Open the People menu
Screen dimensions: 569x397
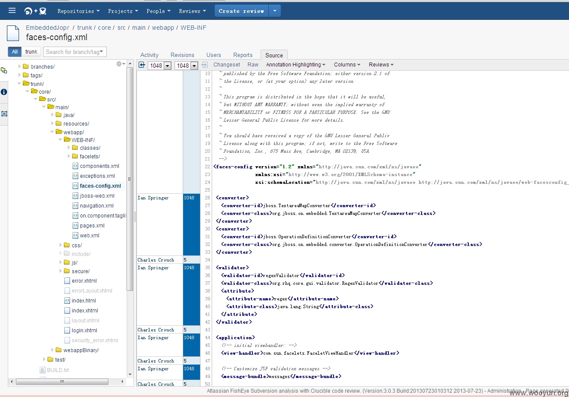pos(159,11)
